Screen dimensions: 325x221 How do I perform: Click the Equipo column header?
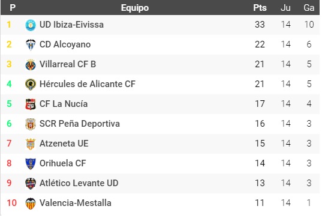(135, 8)
